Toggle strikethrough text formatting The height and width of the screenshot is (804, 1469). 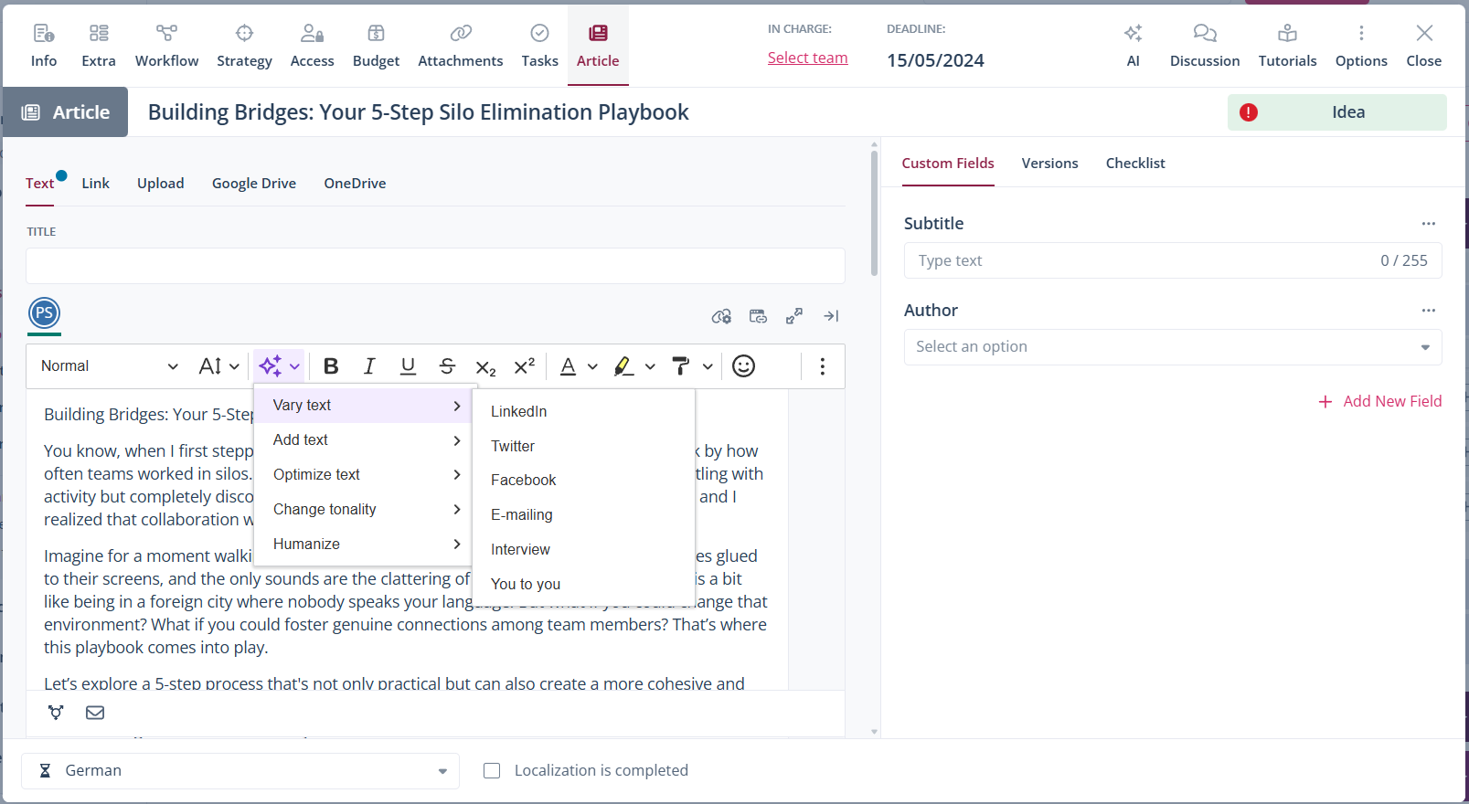click(447, 366)
